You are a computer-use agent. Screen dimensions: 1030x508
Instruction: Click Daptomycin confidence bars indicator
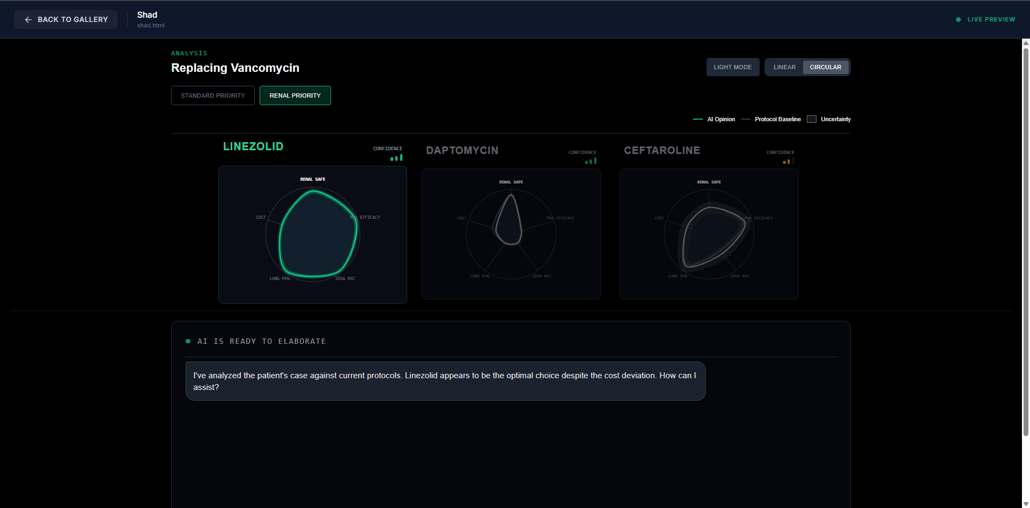tap(591, 161)
